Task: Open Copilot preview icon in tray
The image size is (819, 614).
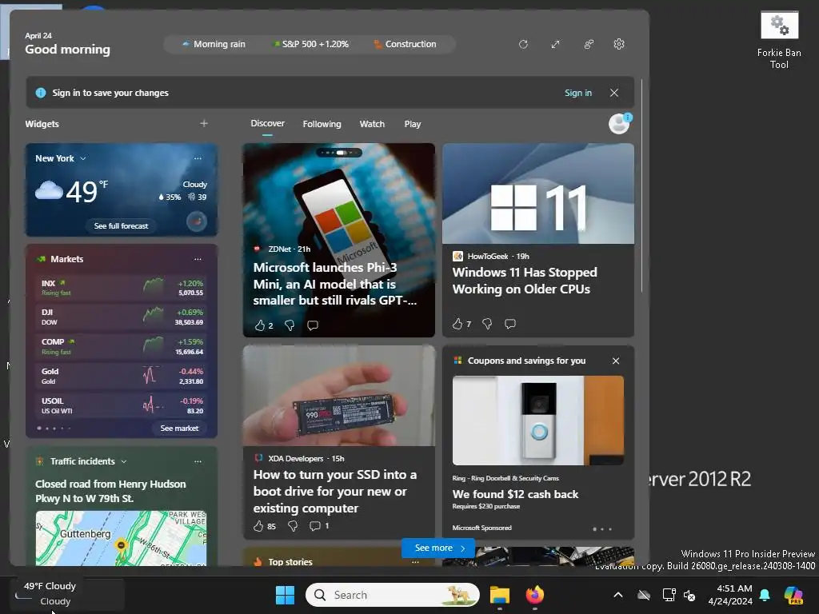Action: (793, 595)
